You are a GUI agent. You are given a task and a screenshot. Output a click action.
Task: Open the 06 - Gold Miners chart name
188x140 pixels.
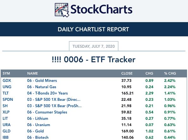[x=42, y=81]
